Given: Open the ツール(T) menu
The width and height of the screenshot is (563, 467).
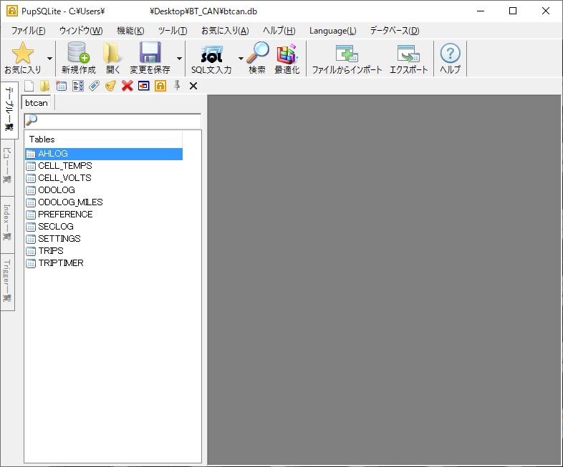Looking at the screenshot, I should [173, 31].
